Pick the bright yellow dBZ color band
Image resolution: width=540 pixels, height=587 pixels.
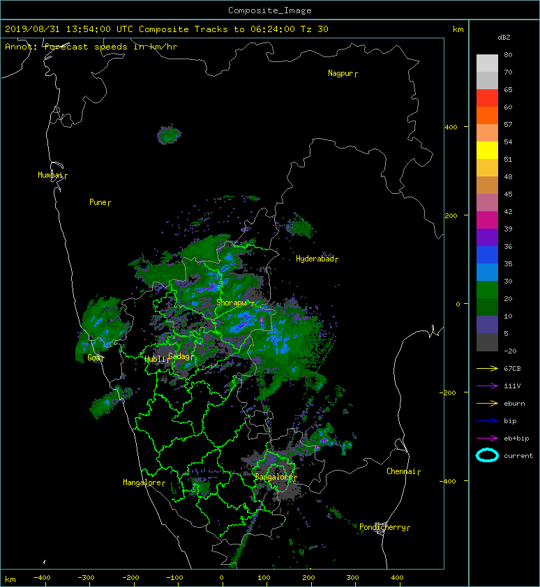487,150
